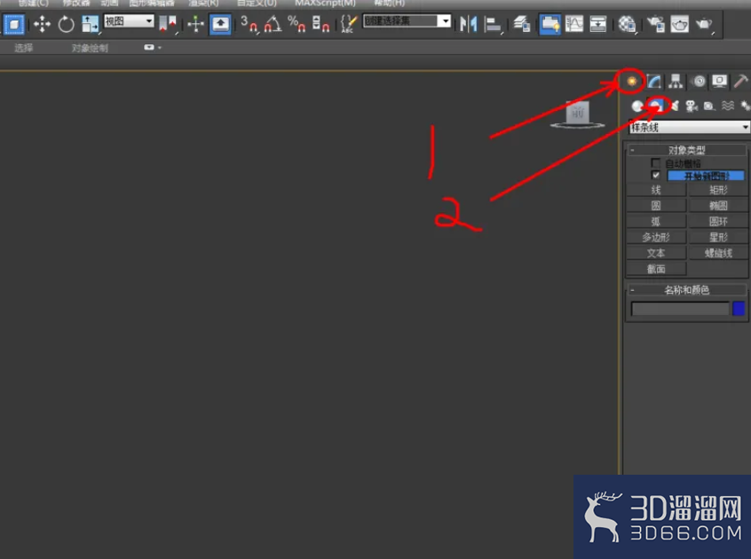The height and width of the screenshot is (559, 751).
Task: Switch to the Create command panel tab
Action: click(x=632, y=82)
